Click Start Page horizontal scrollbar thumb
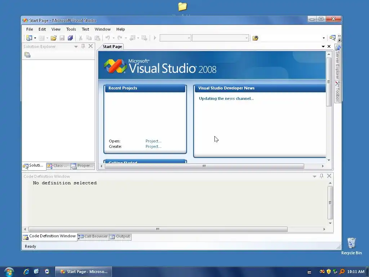The width and height of the screenshot is (369, 277). click(x=204, y=166)
